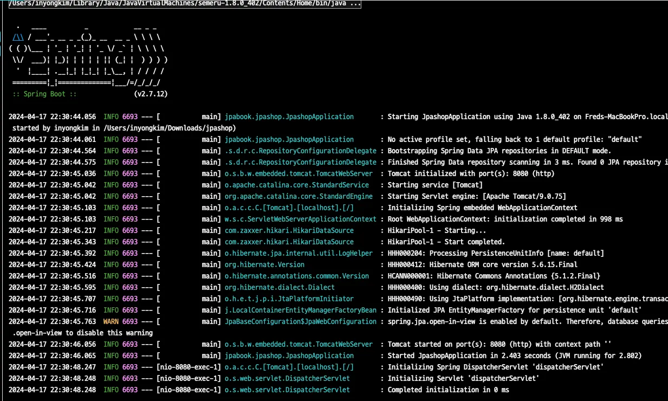The height and width of the screenshot is (401, 668).
Task: Click timestamp 2024-04-17 22:30:44.564
Action: coord(52,151)
